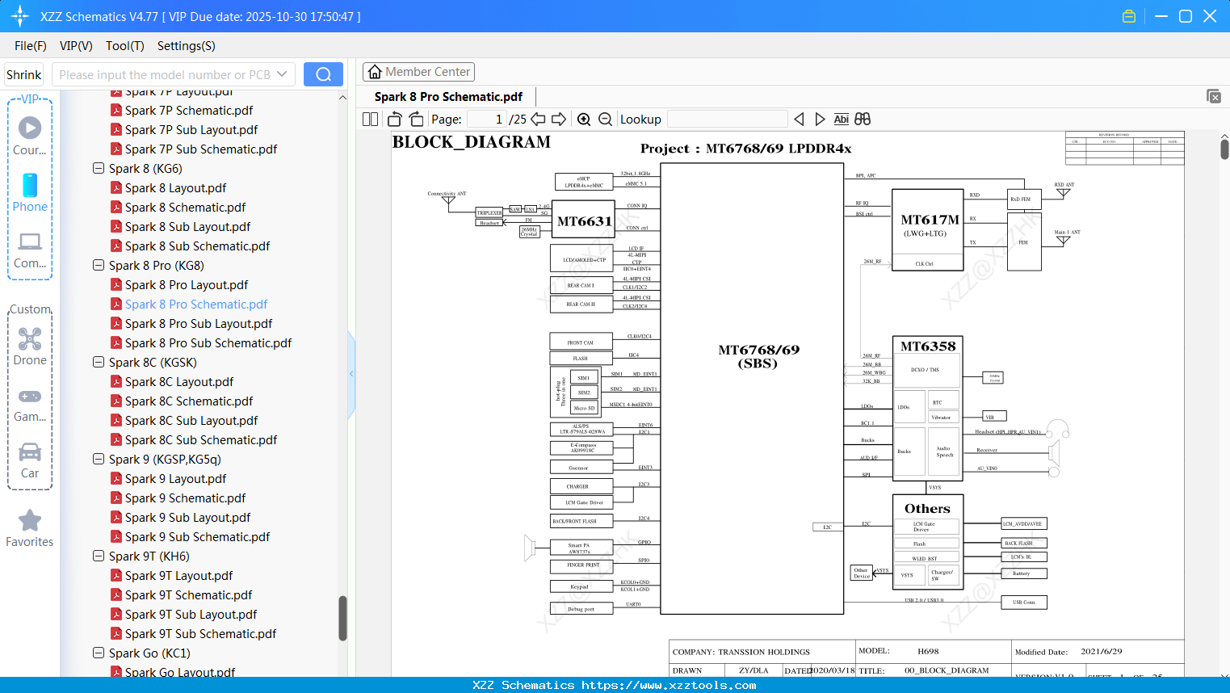Collapse the Spark 8 Pro (KG8) group
This screenshot has width=1230, height=693.
(x=98, y=265)
